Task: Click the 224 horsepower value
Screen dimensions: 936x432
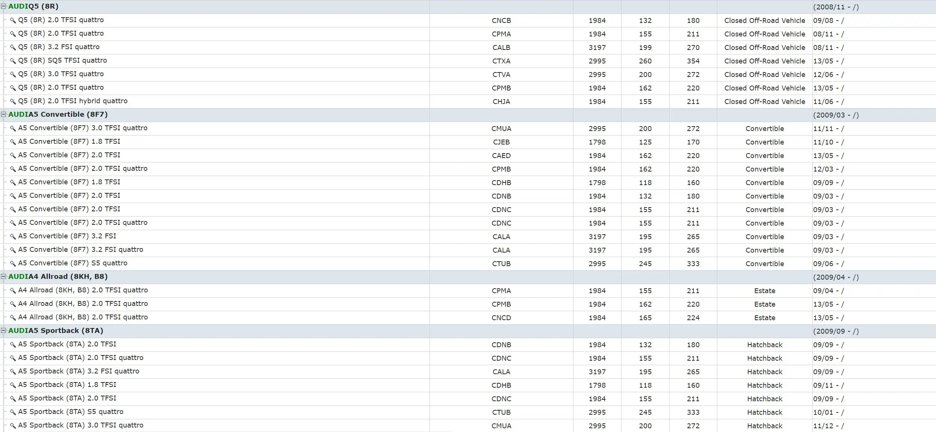Action: [x=693, y=318]
